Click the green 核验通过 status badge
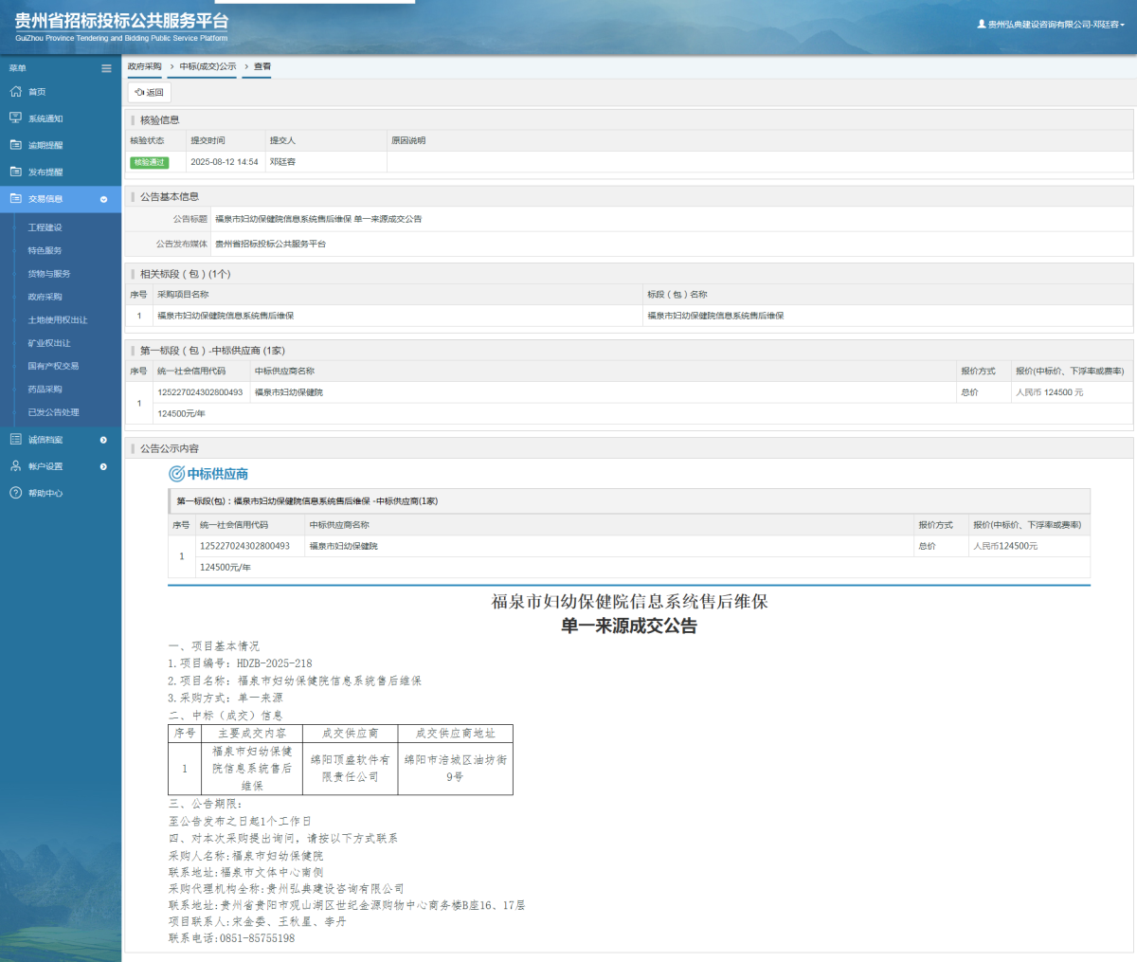 tap(149, 162)
